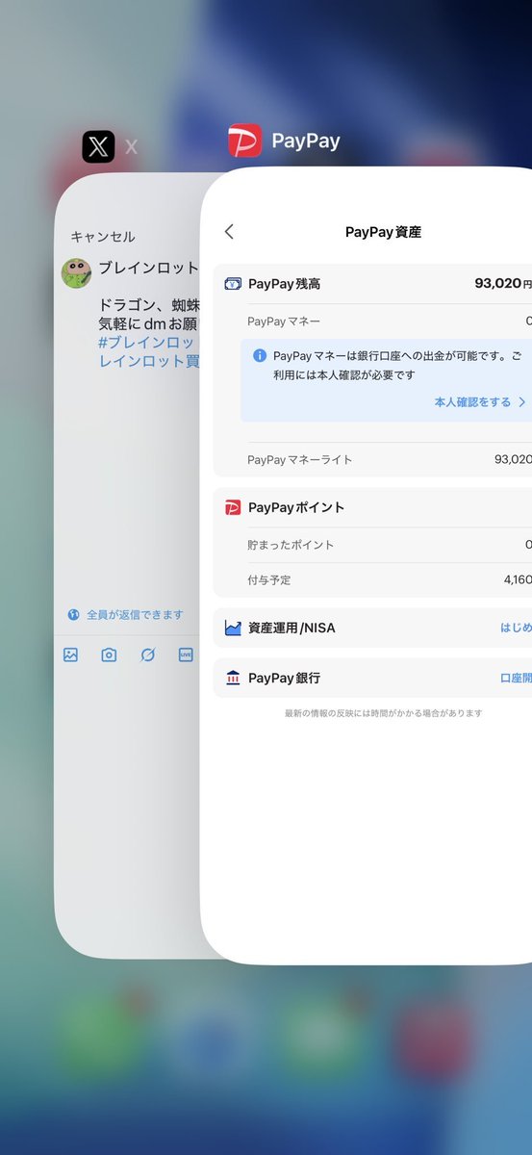Tap the PayPay app icon in switcher
This screenshot has height=1155, width=532.
244,141
